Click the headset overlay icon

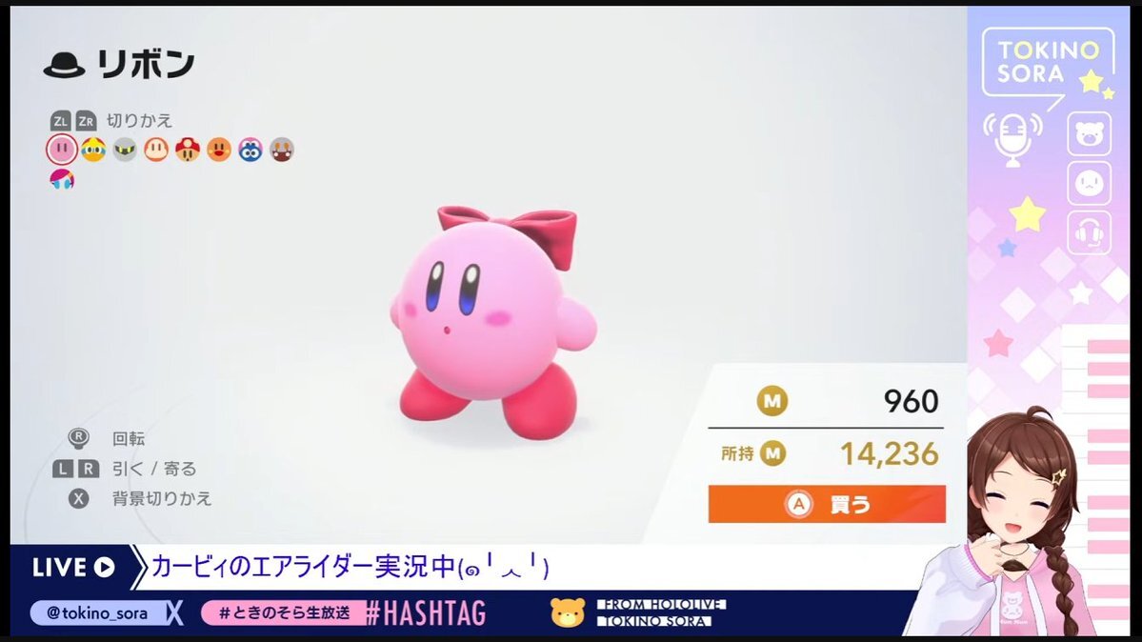click(x=1089, y=233)
